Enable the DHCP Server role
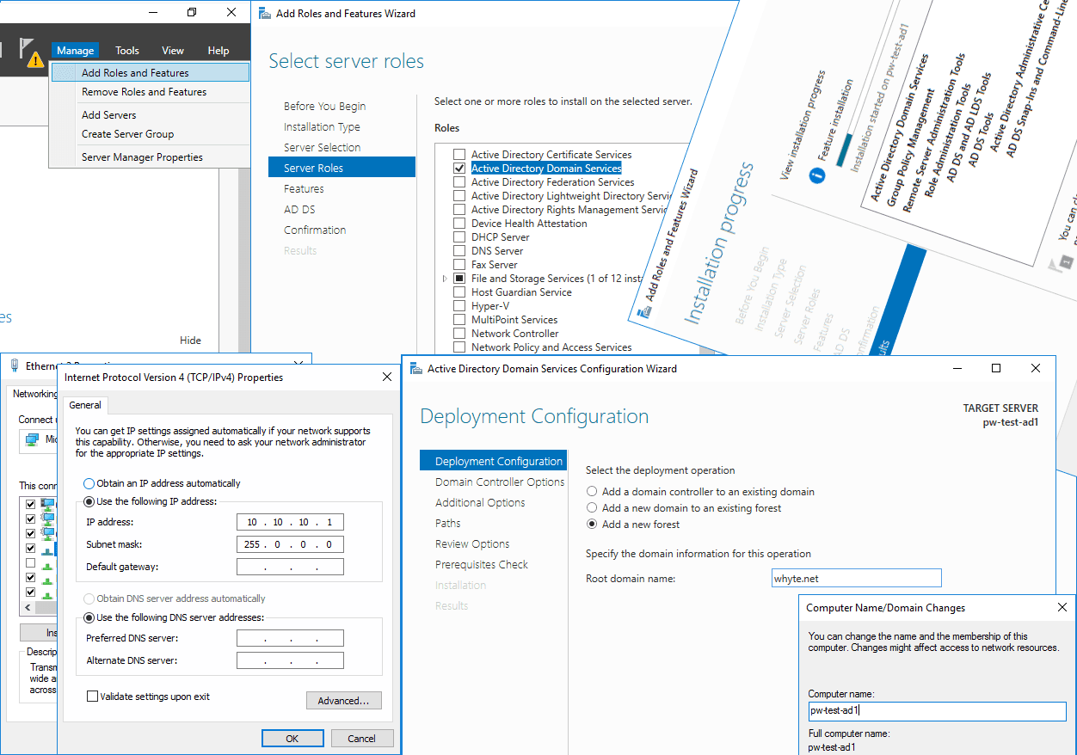 (459, 237)
